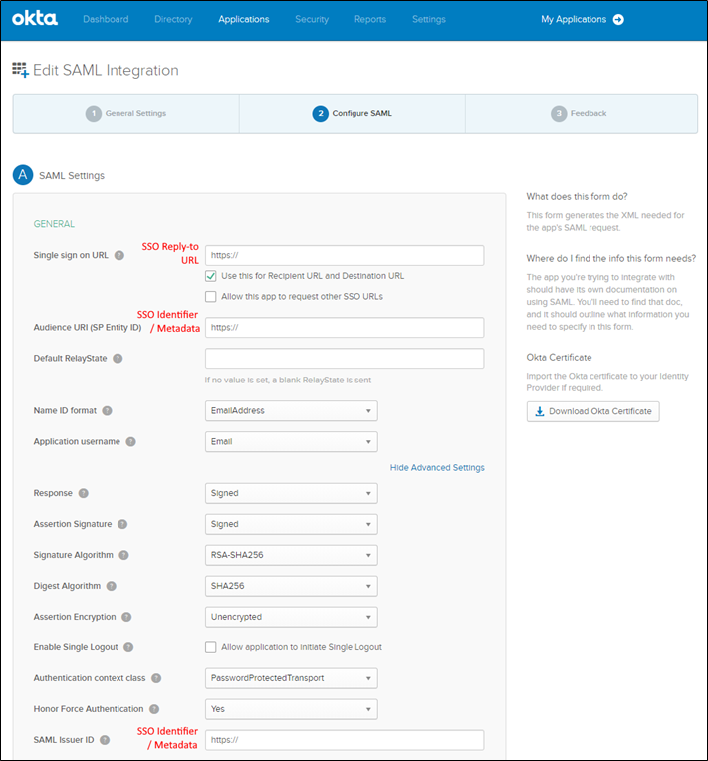The image size is (708, 761).
Task: Open help icon for Application username
Action: [x=131, y=441]
